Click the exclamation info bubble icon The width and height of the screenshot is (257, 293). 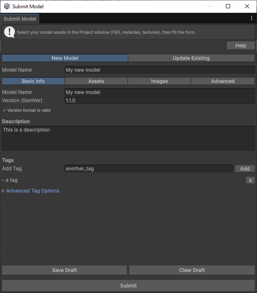[x=10, y=32]
